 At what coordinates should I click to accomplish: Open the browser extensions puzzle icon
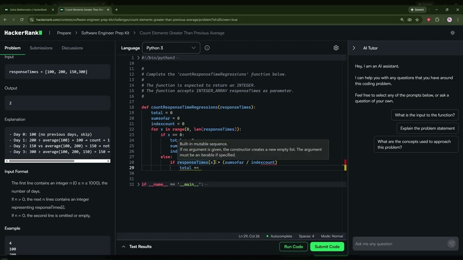pyautogui.click(x=437, y=20)
